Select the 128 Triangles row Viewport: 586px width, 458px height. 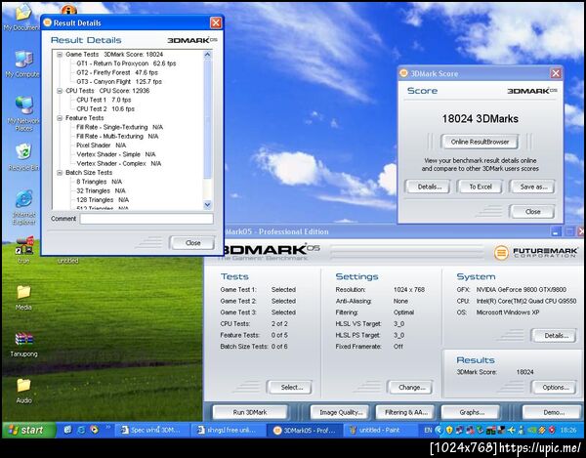click(103, 200)
